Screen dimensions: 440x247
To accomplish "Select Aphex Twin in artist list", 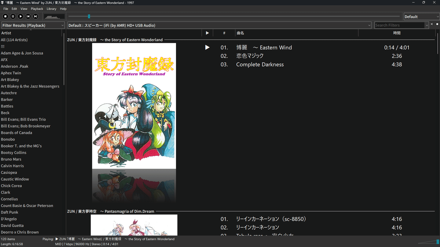I will pos(11,73).
